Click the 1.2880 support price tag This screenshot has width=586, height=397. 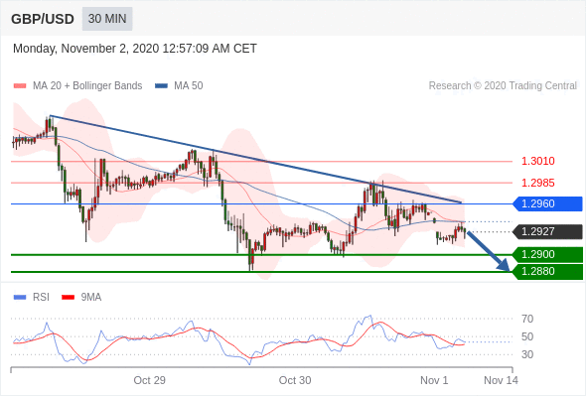point(547,272)
